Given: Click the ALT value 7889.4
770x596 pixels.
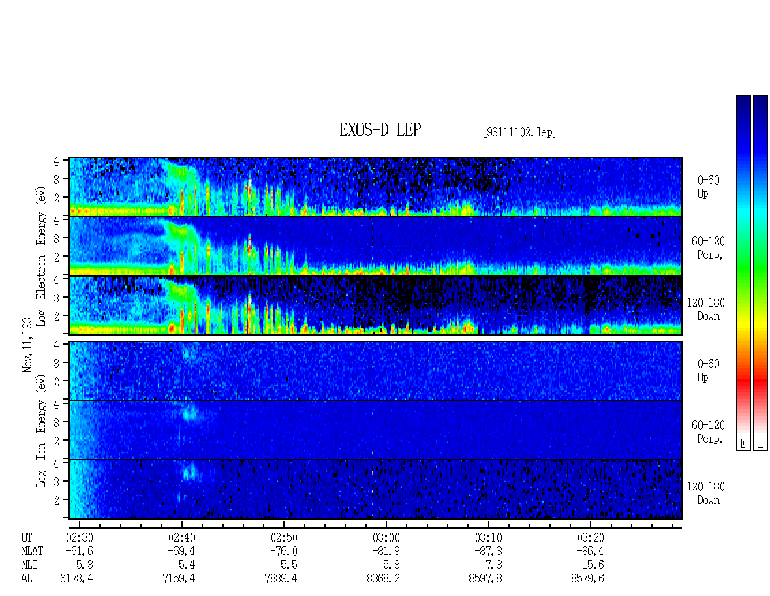Looking at the screenshot, I should [x=281, y=579].
